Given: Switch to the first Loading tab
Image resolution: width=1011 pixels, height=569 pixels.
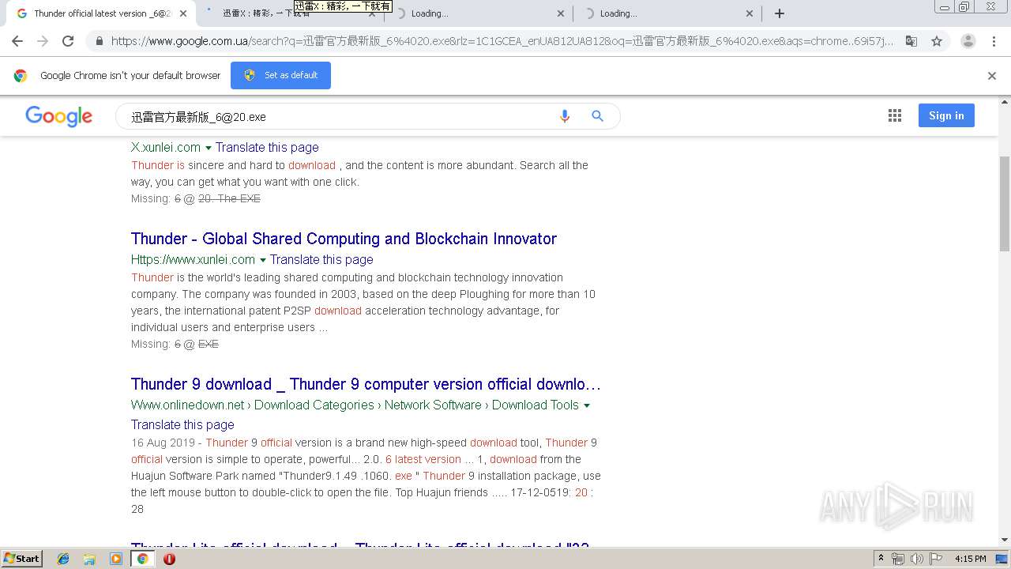Looking at the screenshot, I should coord(478,13).
